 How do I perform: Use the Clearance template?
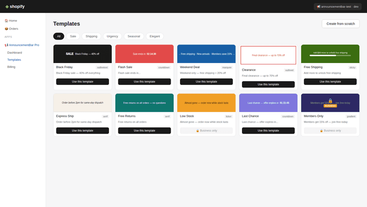click(x=268, y=84)
